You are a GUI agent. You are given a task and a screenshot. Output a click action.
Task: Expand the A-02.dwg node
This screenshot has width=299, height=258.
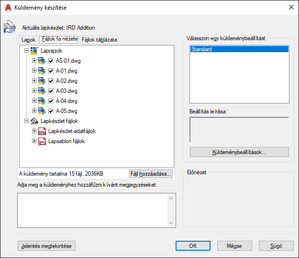click(x=34, y=81)
